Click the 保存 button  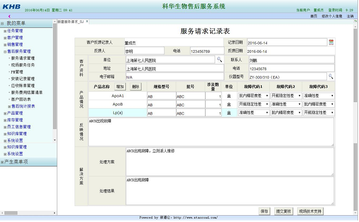[264, 211]
